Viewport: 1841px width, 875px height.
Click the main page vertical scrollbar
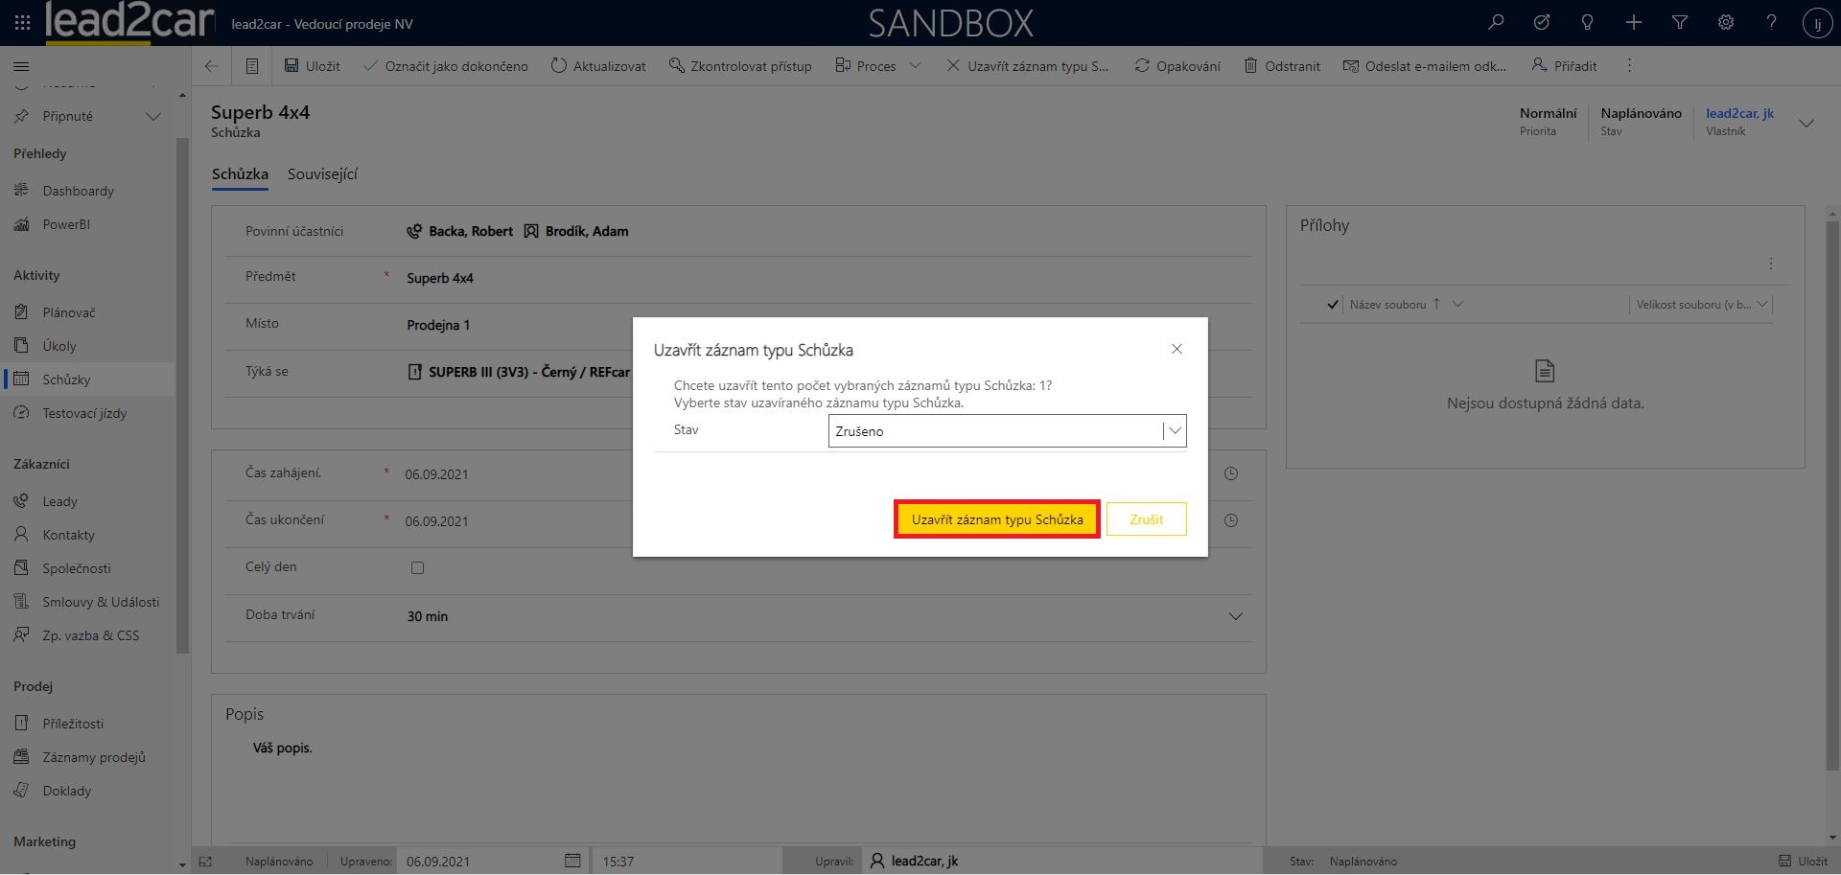pyautogui.click(x=1832, y=479)
